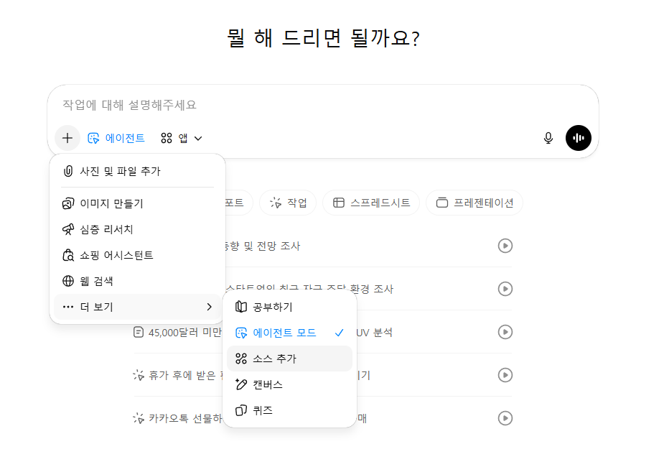The width and height of the screenshot is (664, 462).
Task: Click the plus icon in the input bar
Action: point(67,137)
